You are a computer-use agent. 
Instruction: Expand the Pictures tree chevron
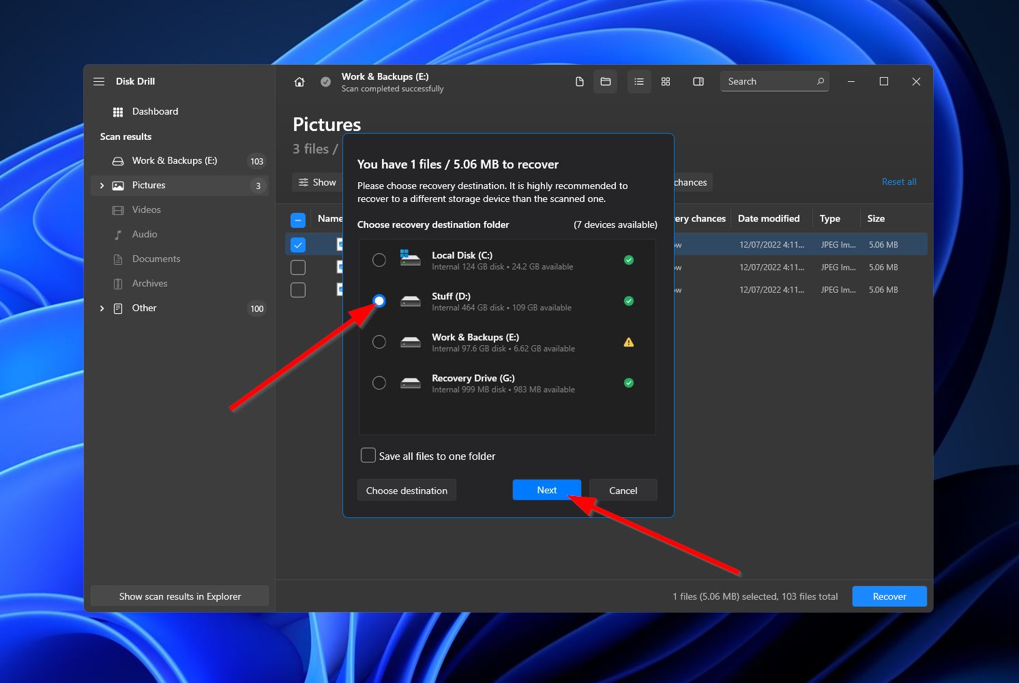click(x=102, y=186)
